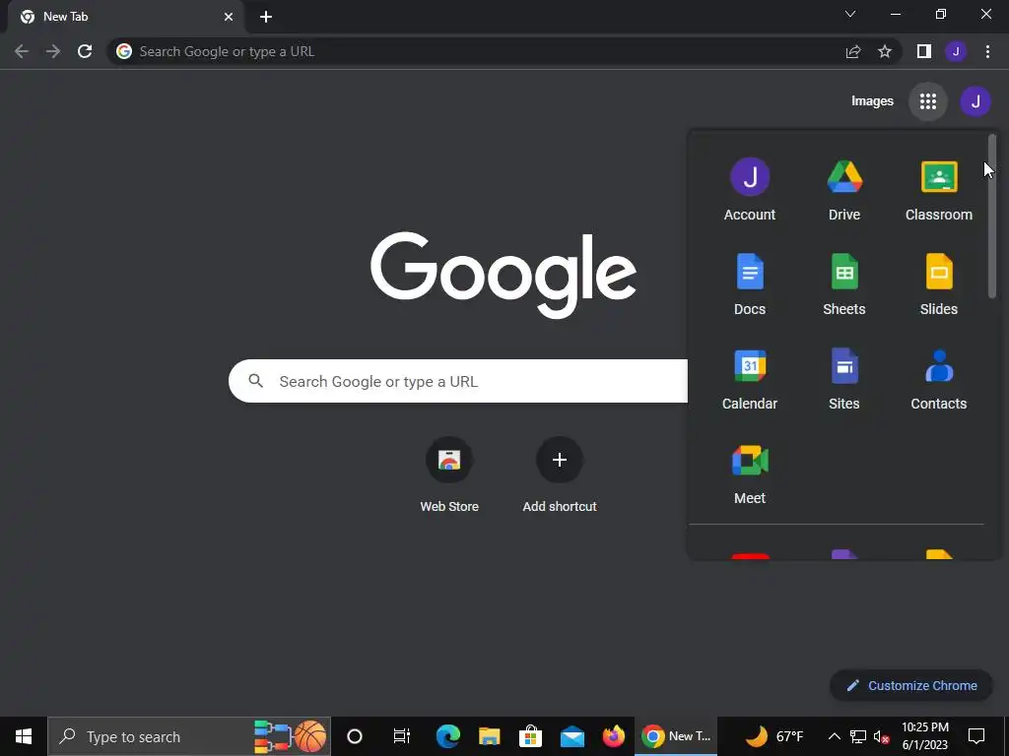Open notifications action center
Screen dimensions: 1009x756
pos(976,736)
